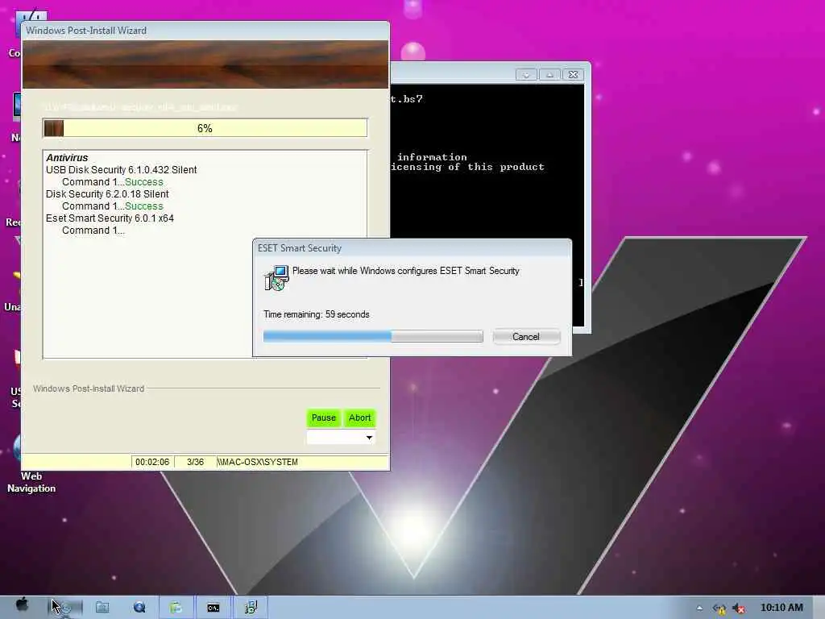
Task: Switch to command prompt taskbar item
Action: 213,608
